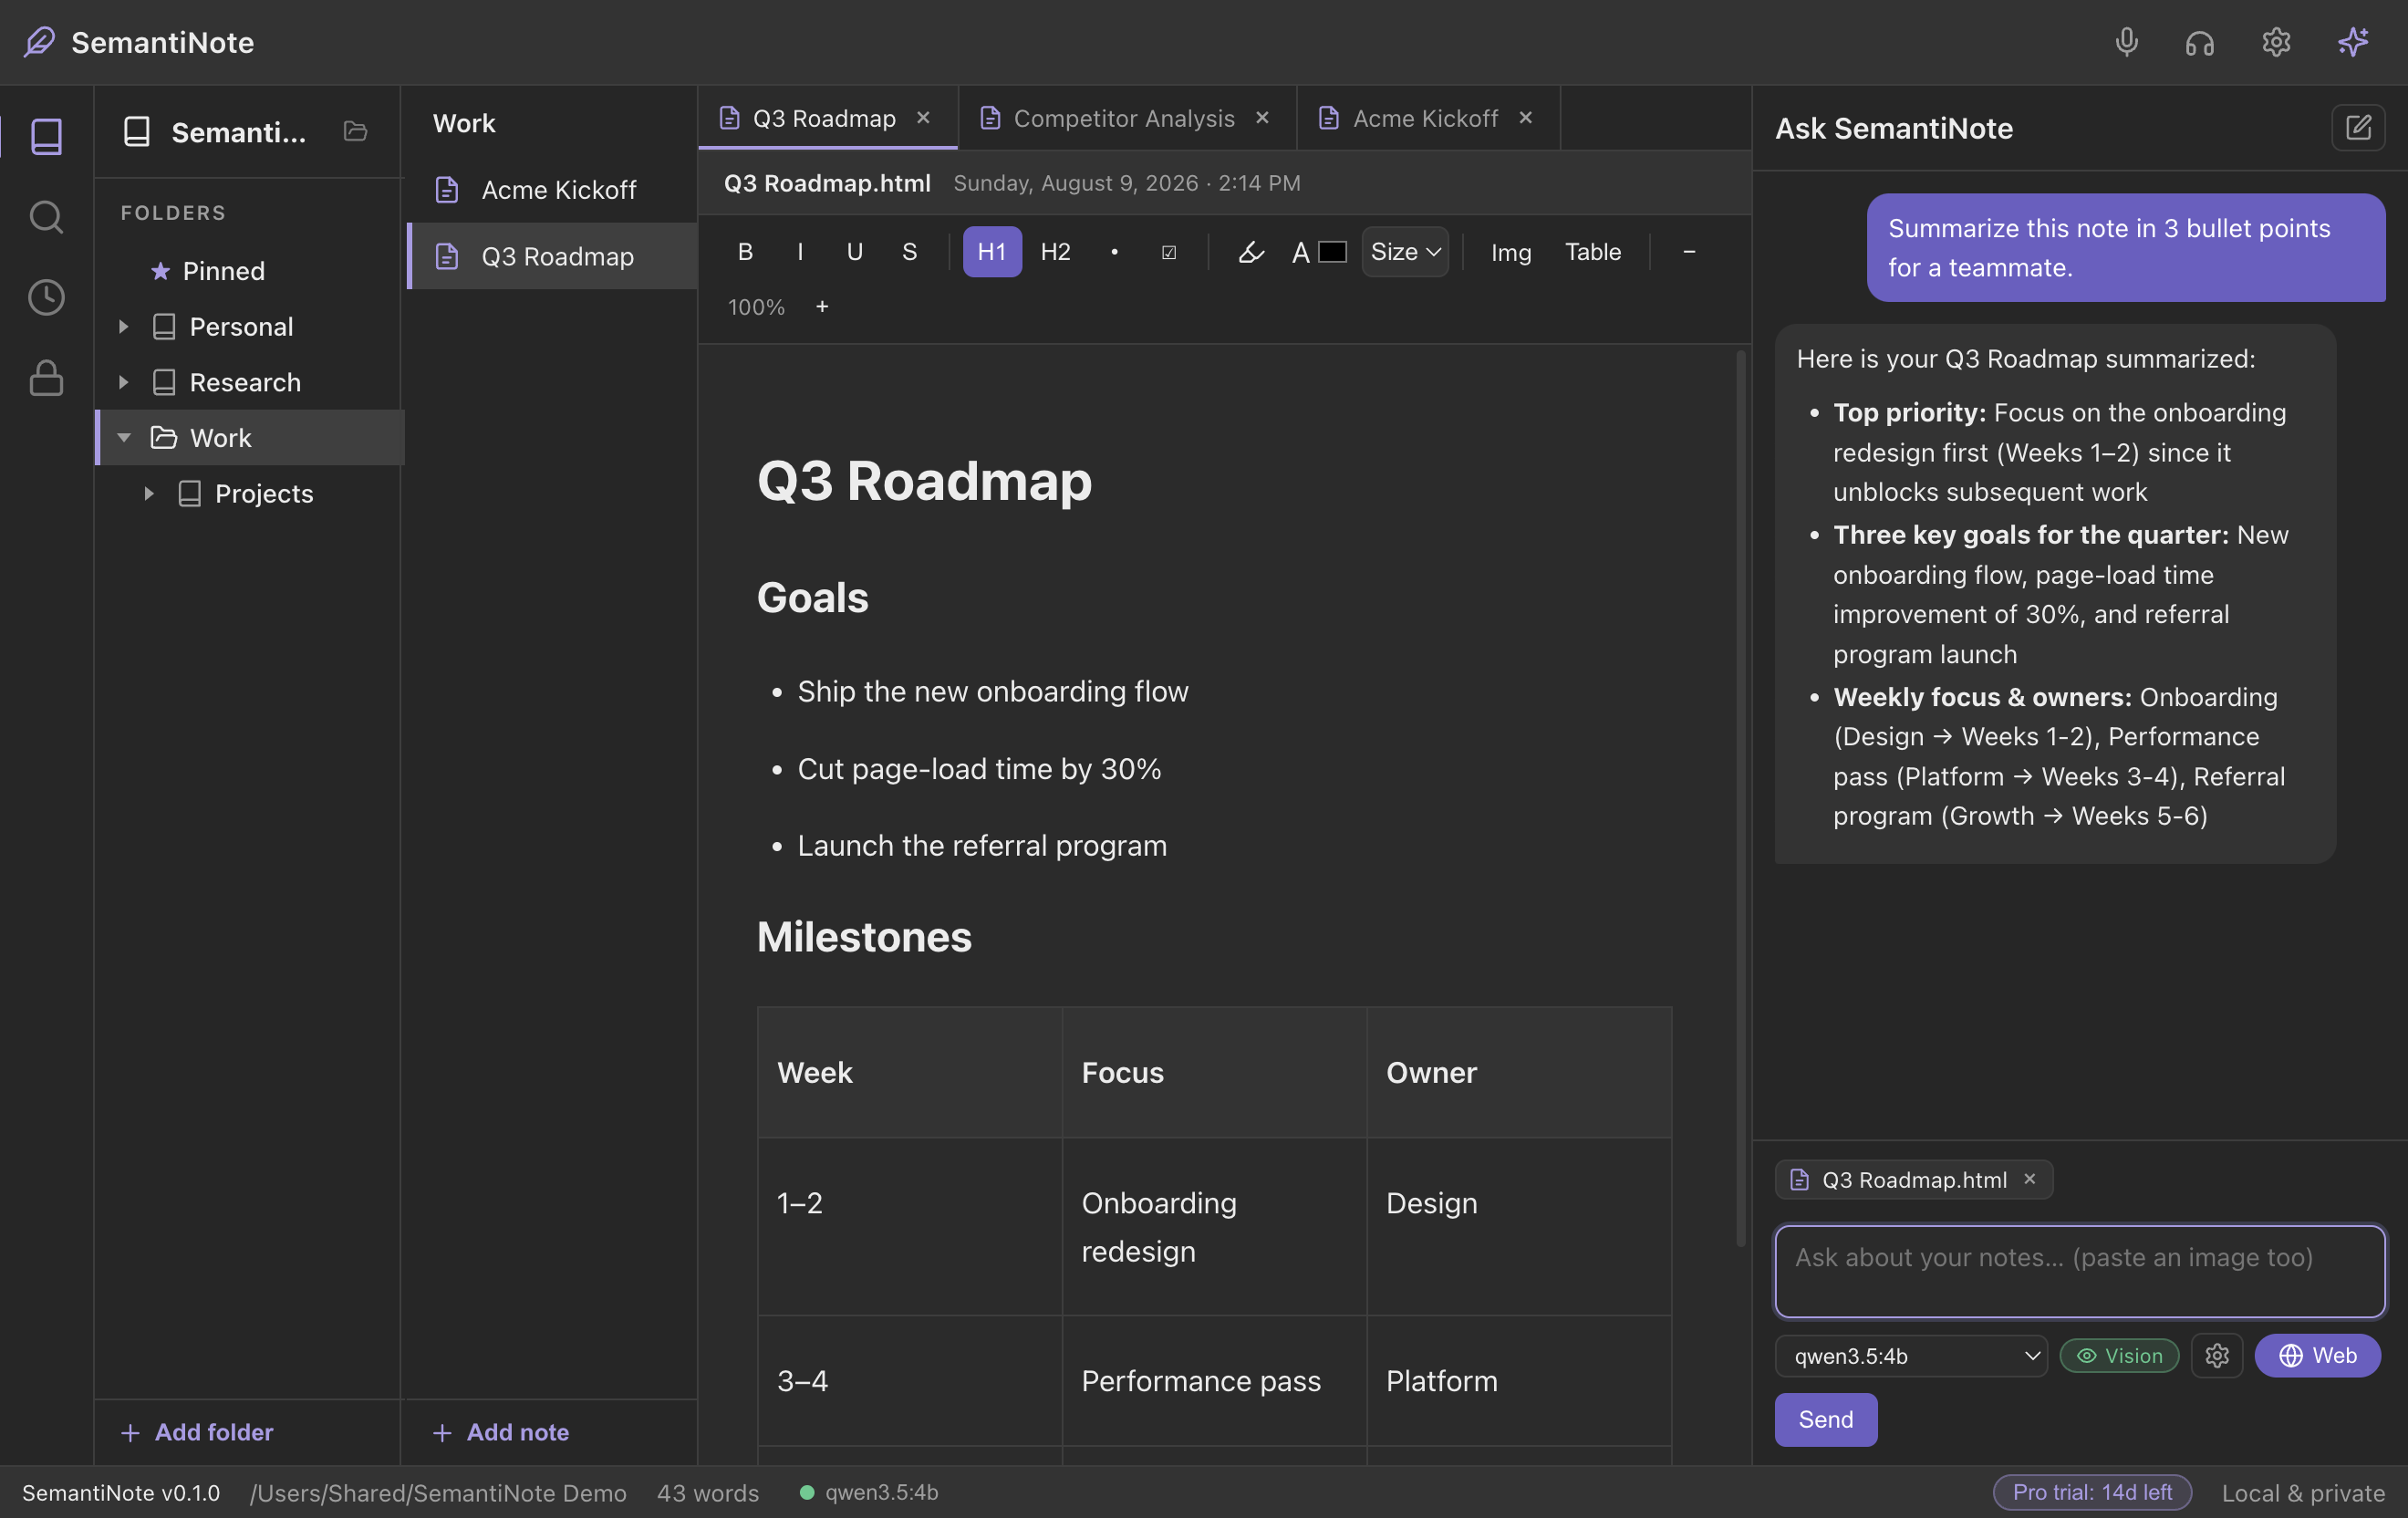Click the Q3 Roadmap.html file name

pos(826,183)
